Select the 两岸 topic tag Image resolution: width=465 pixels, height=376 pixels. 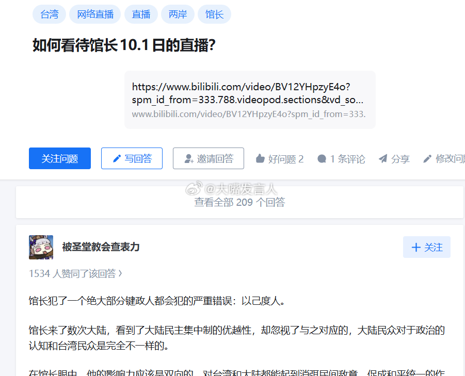click(178, 14)
